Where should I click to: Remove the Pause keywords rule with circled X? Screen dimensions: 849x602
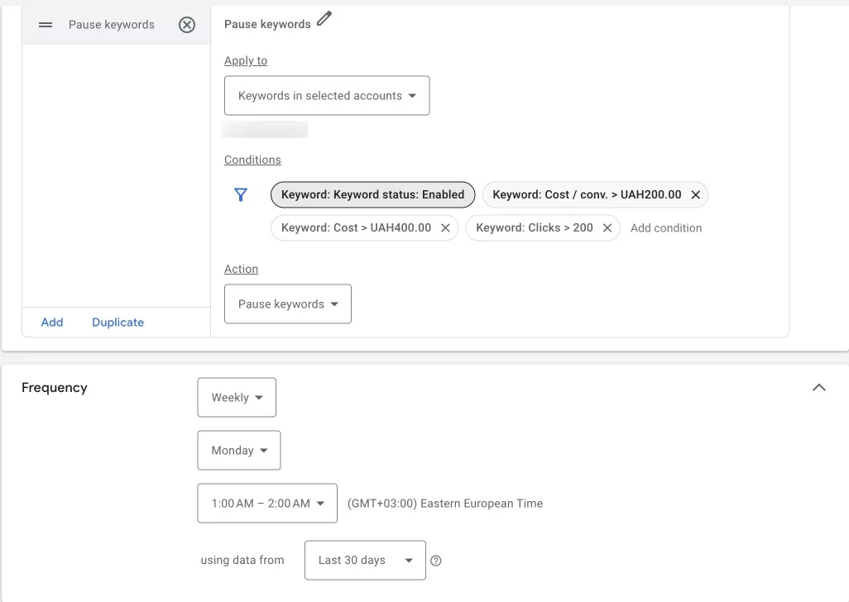[187, 25]
